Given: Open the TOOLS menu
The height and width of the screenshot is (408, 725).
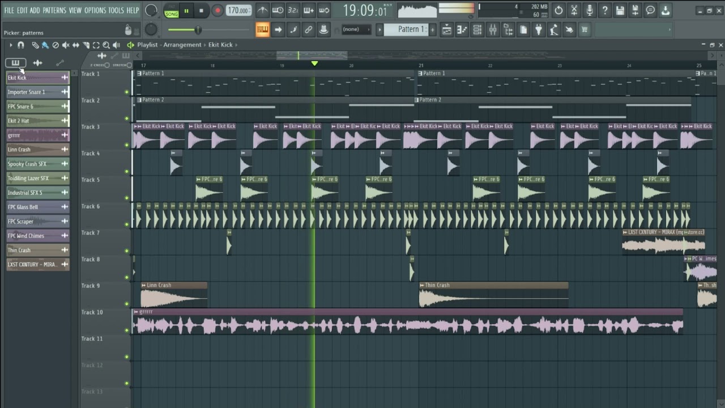Looking at the screenshot, I should 116,10.
